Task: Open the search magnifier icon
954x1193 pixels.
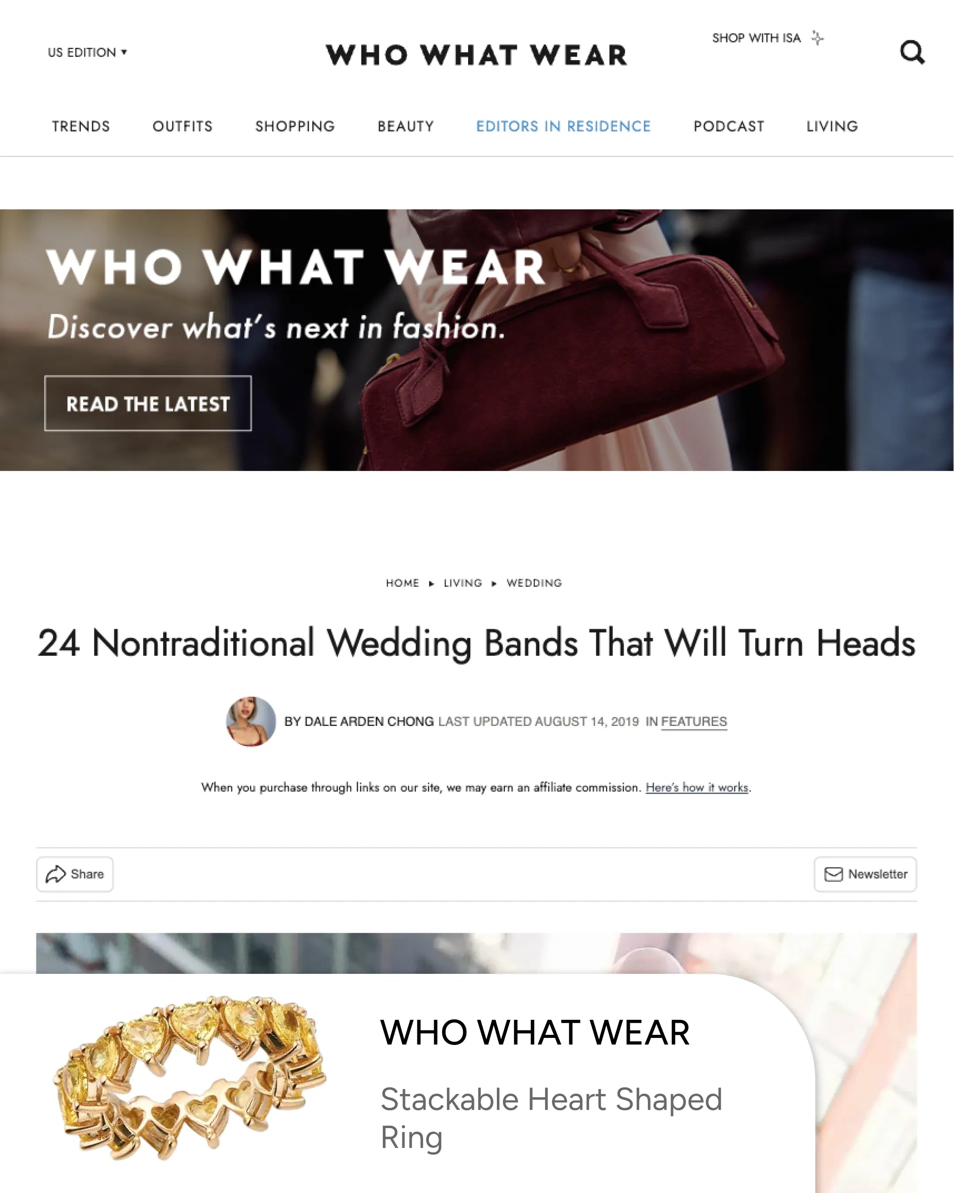Action: [912, 53]
